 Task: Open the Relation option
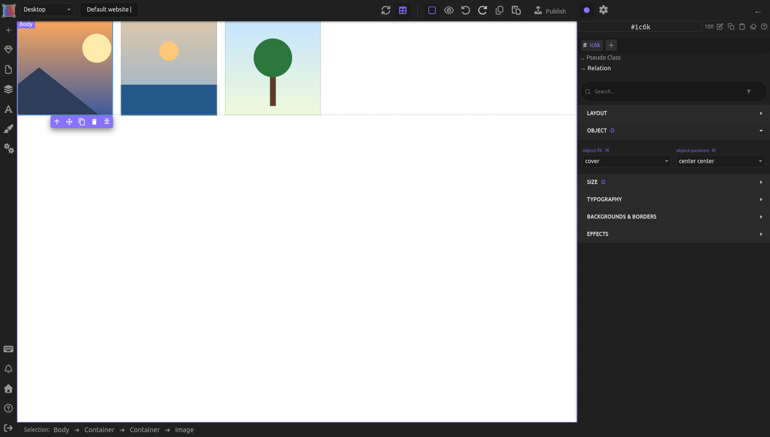pos(599,68)
